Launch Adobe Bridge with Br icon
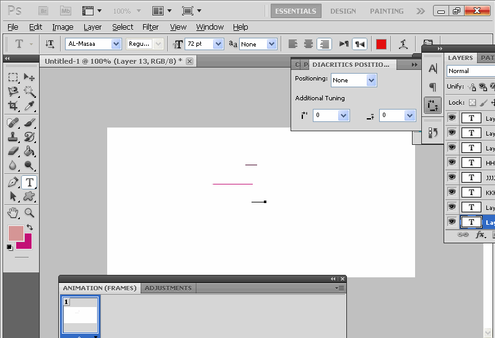The image size is (495, 338). pos(43,11)
